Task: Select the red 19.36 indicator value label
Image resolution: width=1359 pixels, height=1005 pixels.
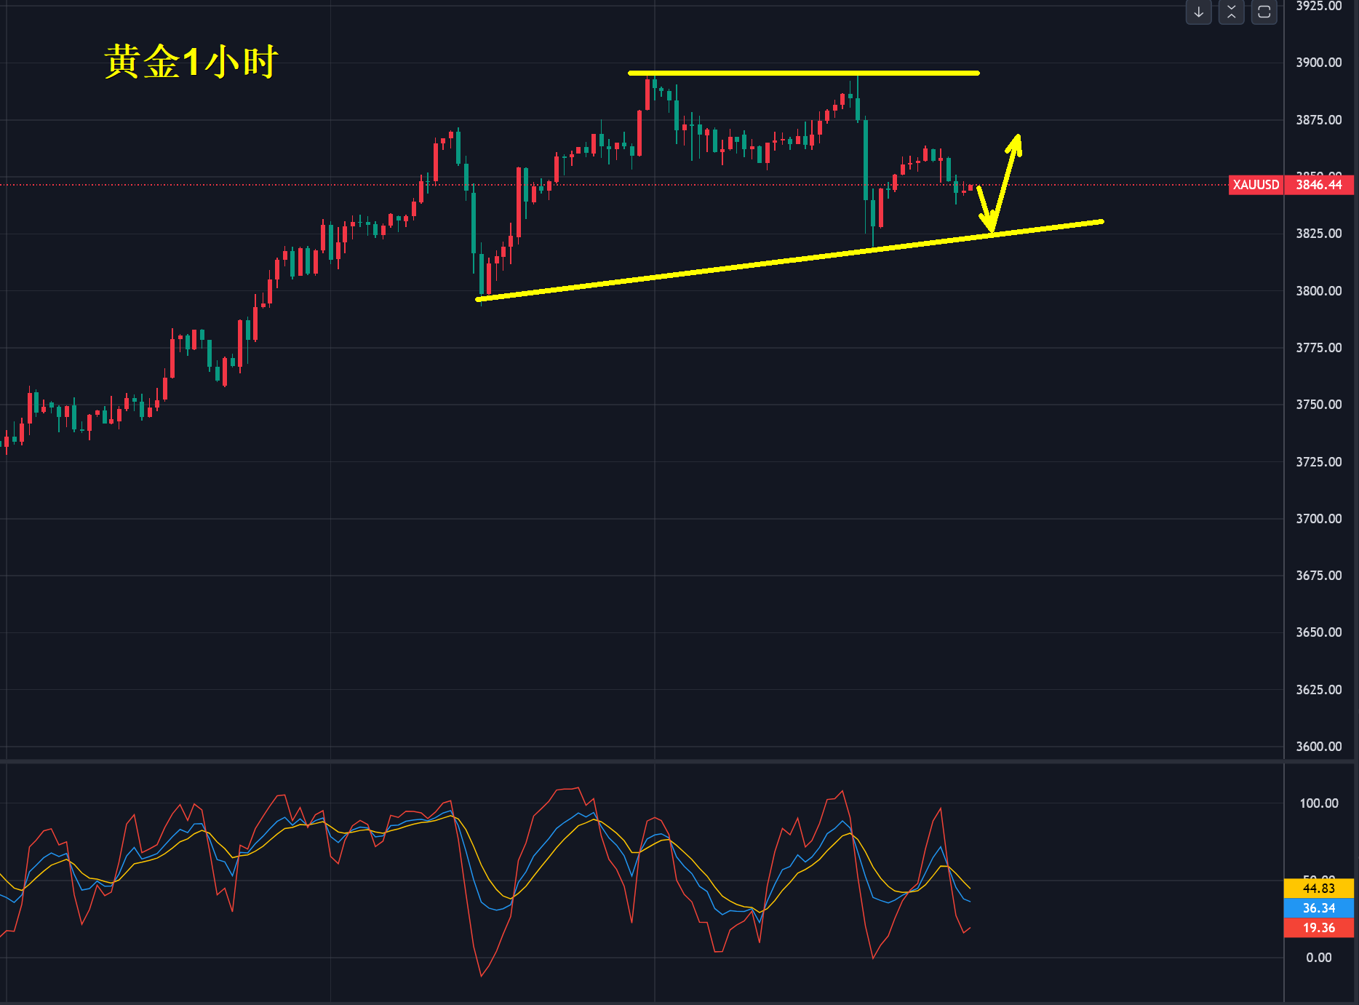Action: 1319,928
